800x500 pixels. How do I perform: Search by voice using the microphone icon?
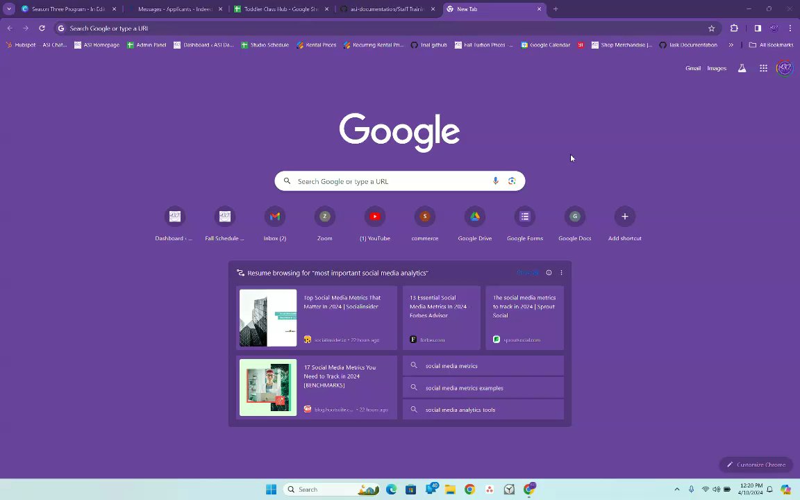pyautogui.click(x=495, y=181)
